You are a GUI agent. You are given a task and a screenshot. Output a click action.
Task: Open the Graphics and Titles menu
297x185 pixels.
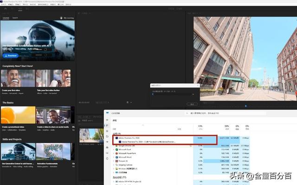tap(43, 4)
